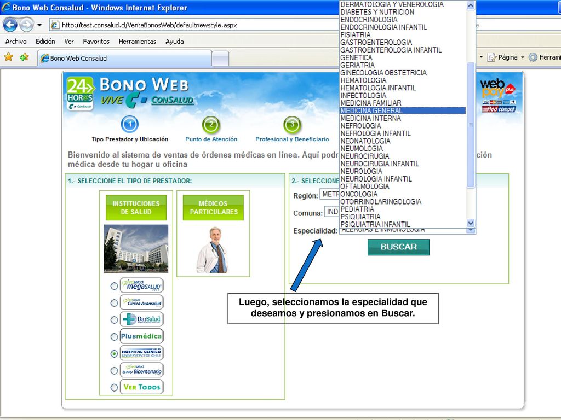Click the page icon in address bar
Screen dimensions: 561x420
[55, 25]
